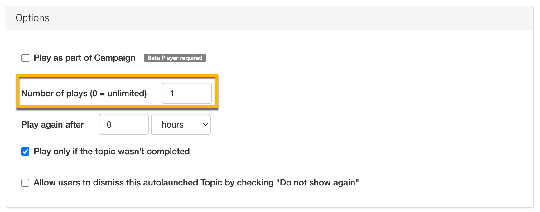540x212 pixels.
Task: Click the "Do not show again" quoted text
Action: point(317,183)
